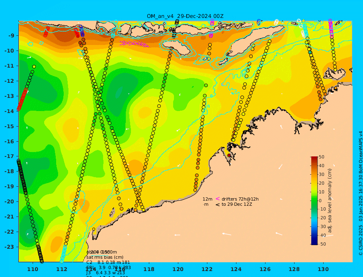The height and width of the screenshot is (277, 363).
Task: Select the legend text 'to 29 Dec 12Z'
Action: [x=237, y=204]
